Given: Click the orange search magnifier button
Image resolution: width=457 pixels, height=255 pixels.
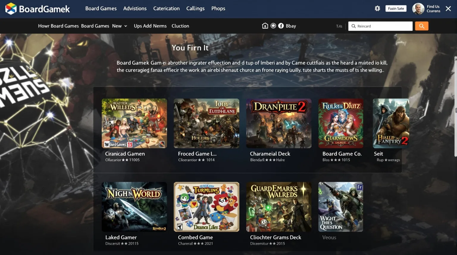Looking at the screenshot, I should [x=421, y=26].
